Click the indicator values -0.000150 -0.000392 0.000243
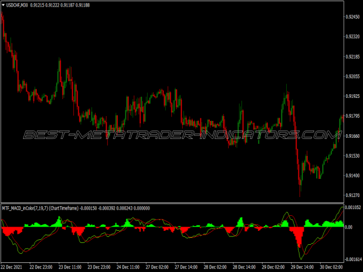363x272 pixels. click(106, 208)
